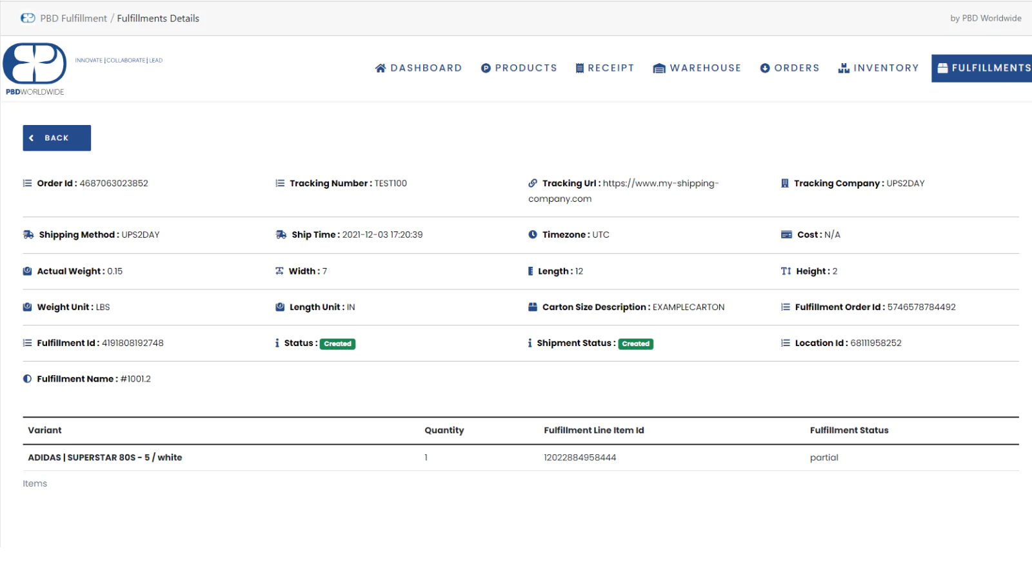Screen dimensions: 1032x580
Task: Click the truck icon beside Shipping Method
Action: (x=28, y=235)
